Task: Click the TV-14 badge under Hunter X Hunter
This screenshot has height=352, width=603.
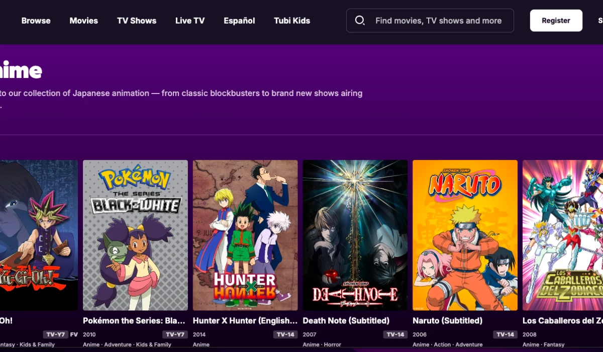Action: coord(285,334)
